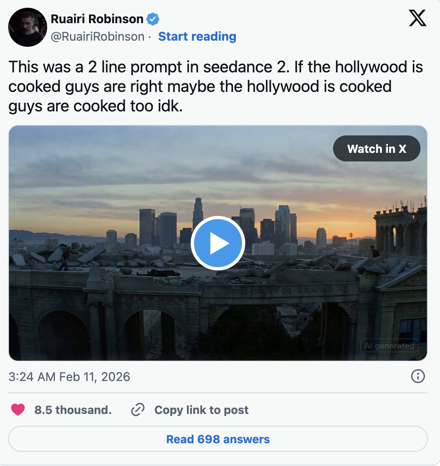Click the blue verified badge
Image resolution: width=440 pixels, height=466 pixels.
(153, 19)
